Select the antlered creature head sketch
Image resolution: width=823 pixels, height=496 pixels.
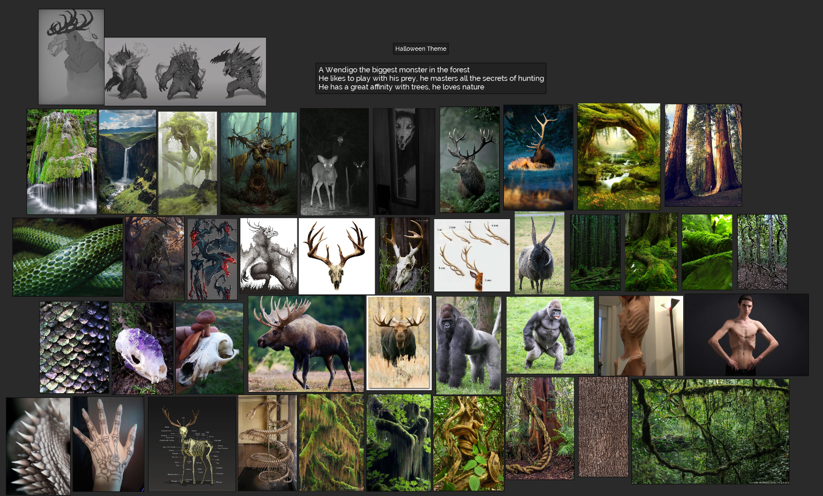point(71,57)
